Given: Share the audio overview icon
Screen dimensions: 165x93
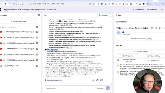Looking at the screenshot, I should tap(160, 28).
